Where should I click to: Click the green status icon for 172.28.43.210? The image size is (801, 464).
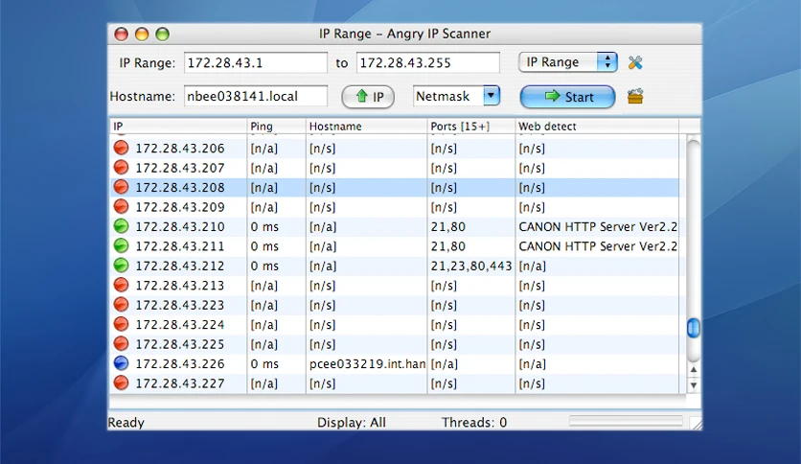pyautogui.click(x=121, y=226)
